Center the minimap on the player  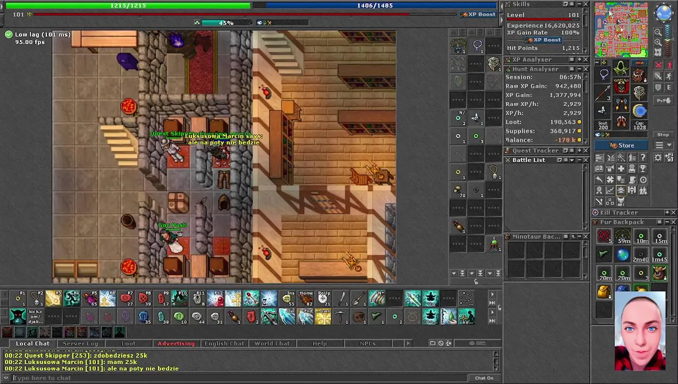click(x=658, y=52)
